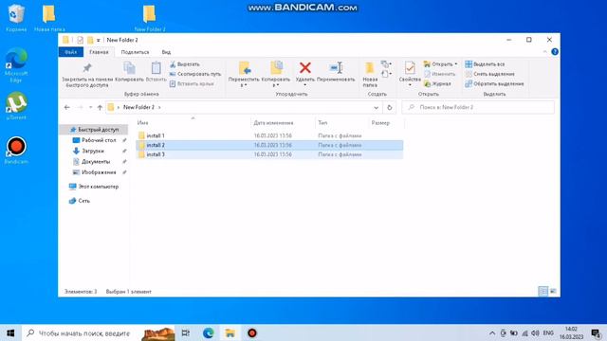Switch to Details view in the status bar
607x341 pixels.
pos(543,291)
